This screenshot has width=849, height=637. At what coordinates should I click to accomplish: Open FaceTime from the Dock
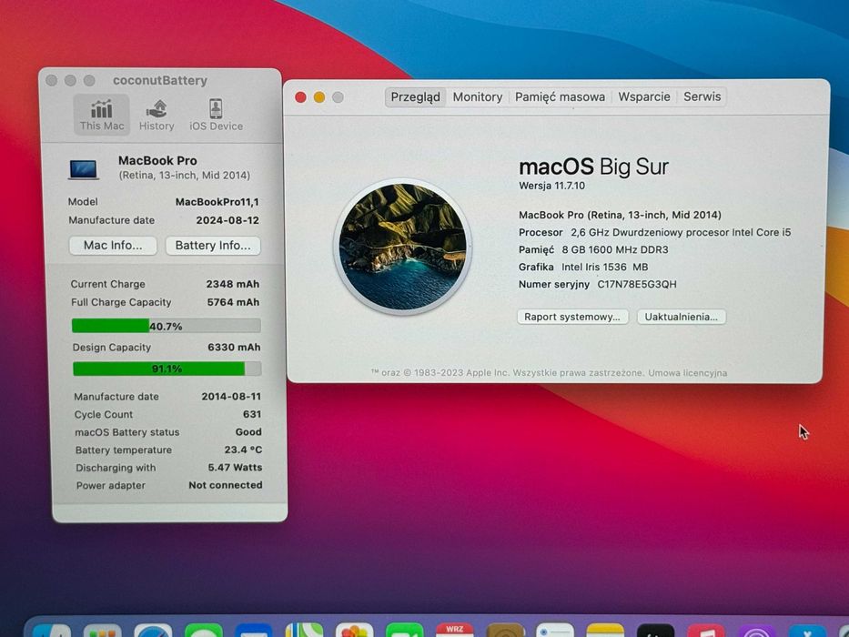tap(404, 631)
